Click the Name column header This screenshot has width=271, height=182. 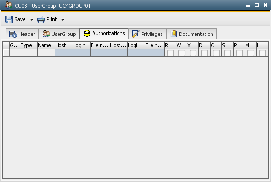pos(46,45)
